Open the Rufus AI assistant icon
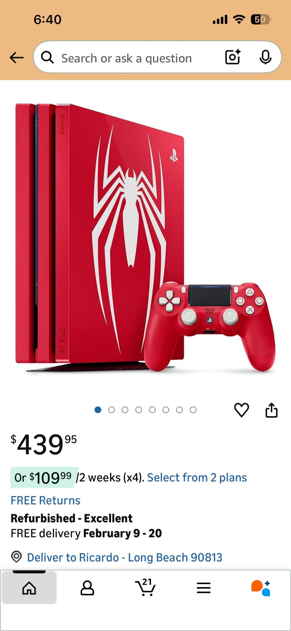The width and height of the screenshot is (291, 631). click(261, 588)
